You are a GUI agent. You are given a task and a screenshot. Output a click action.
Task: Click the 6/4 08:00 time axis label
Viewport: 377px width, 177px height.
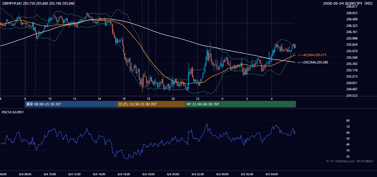tap(25, 174)
